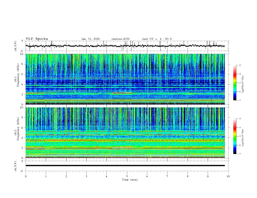Click the ch.3 flat black waveform trace

125,166
